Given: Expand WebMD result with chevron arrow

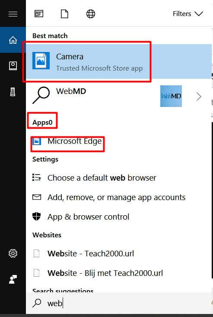Looking at the screenshot, I should [x=199, y=97].
